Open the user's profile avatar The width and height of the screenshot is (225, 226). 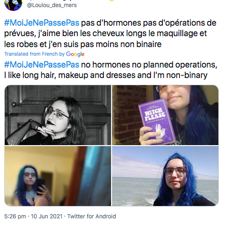[x=13, y=4]
